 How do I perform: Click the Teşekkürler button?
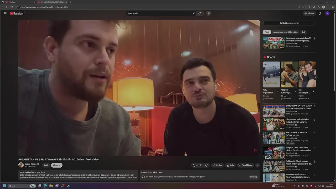[x=245, y=165]
